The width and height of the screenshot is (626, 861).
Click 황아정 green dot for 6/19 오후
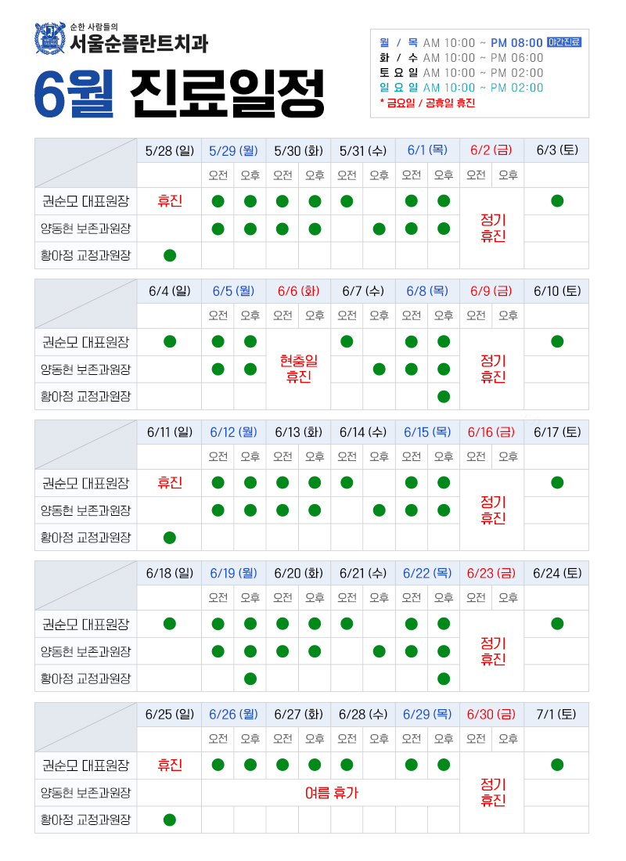[x=250, y=679]
